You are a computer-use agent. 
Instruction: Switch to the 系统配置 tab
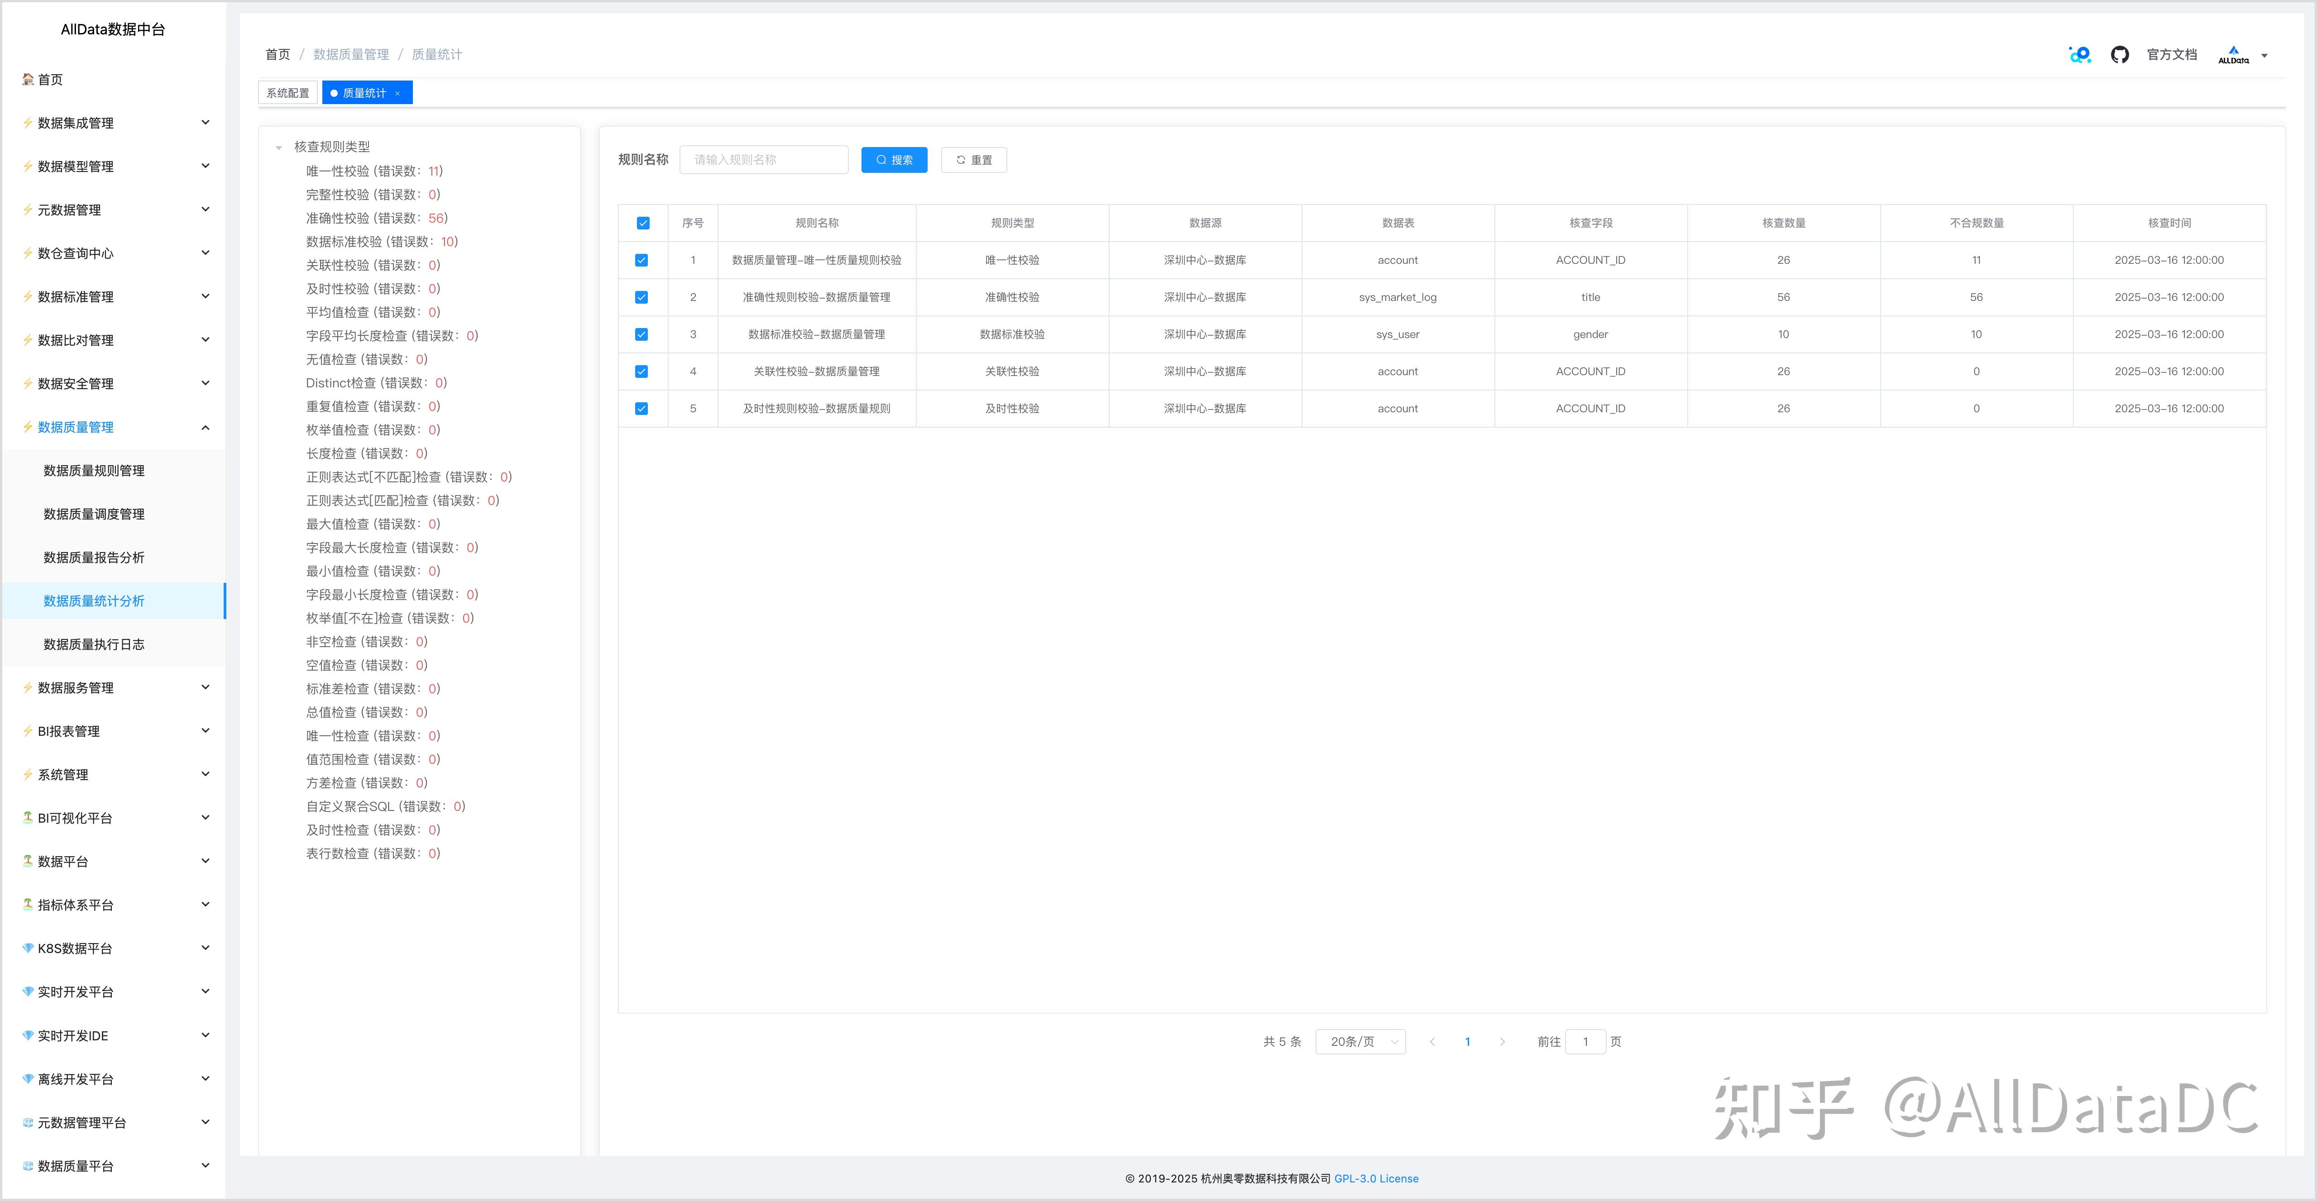coord(288,94)
